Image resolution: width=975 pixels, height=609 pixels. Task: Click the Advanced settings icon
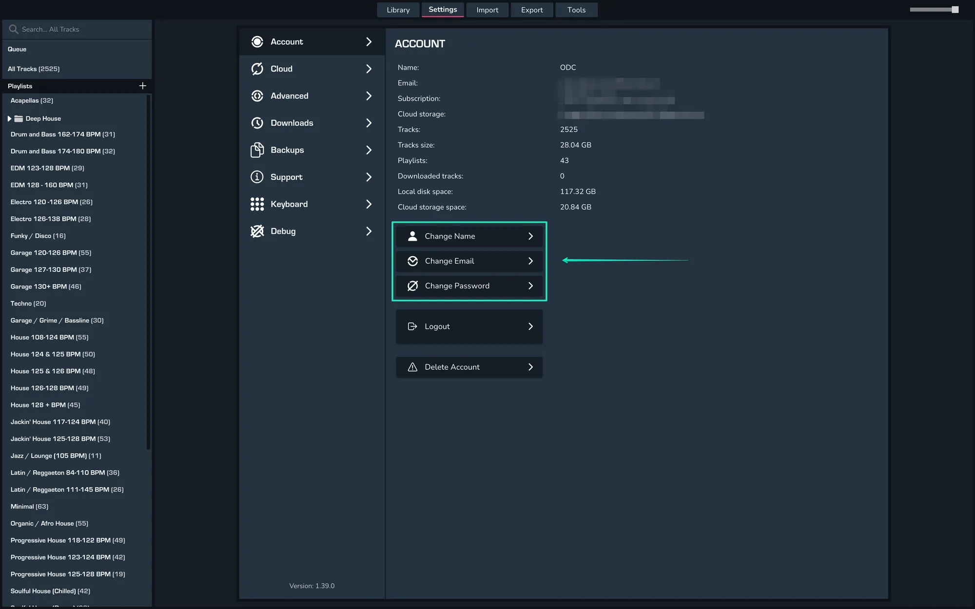coord(257,96)
